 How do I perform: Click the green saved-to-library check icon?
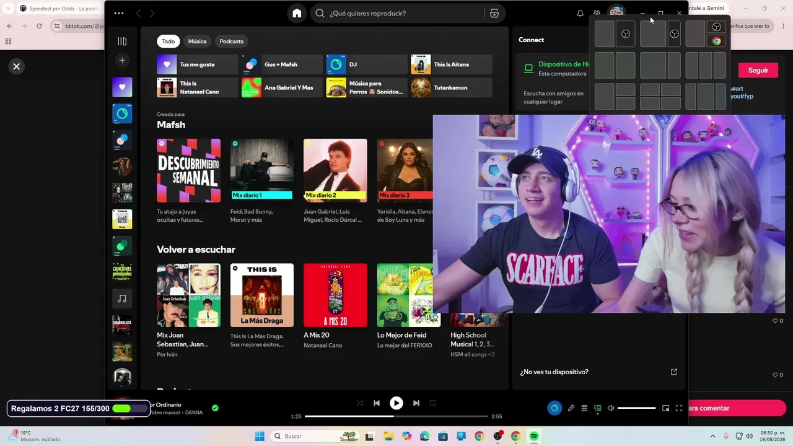click(215, 408)
